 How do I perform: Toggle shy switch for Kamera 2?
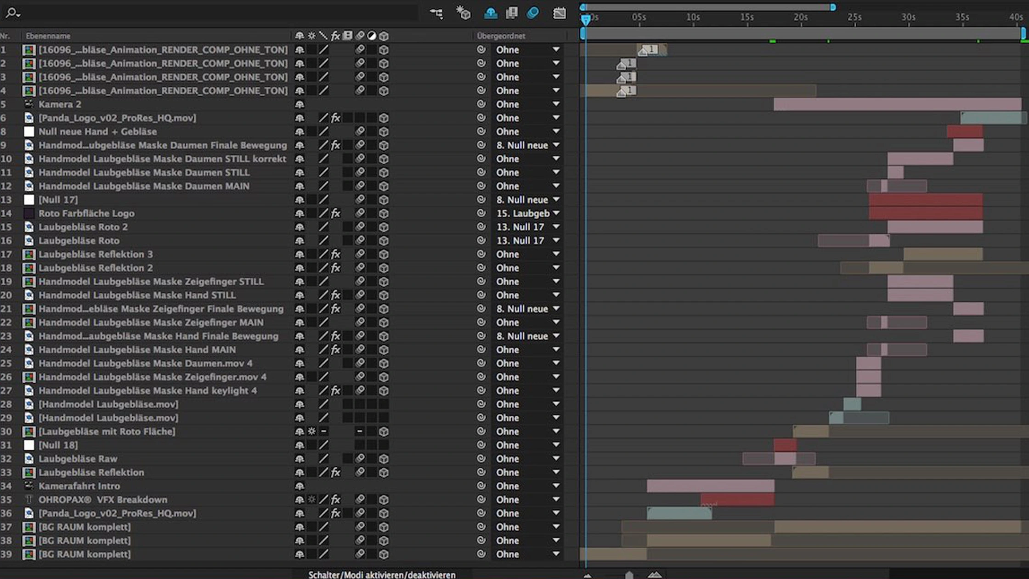tap(300, 104)
